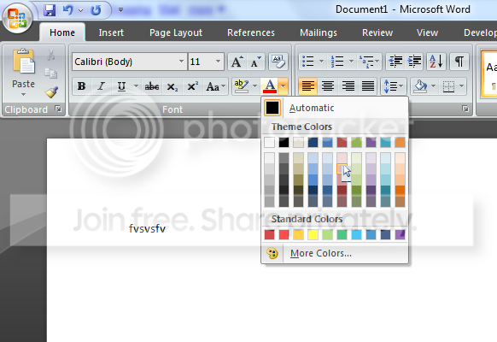Click the Sort A to Z icon
This screenshot has height=342, width=497.
(436, 61)
